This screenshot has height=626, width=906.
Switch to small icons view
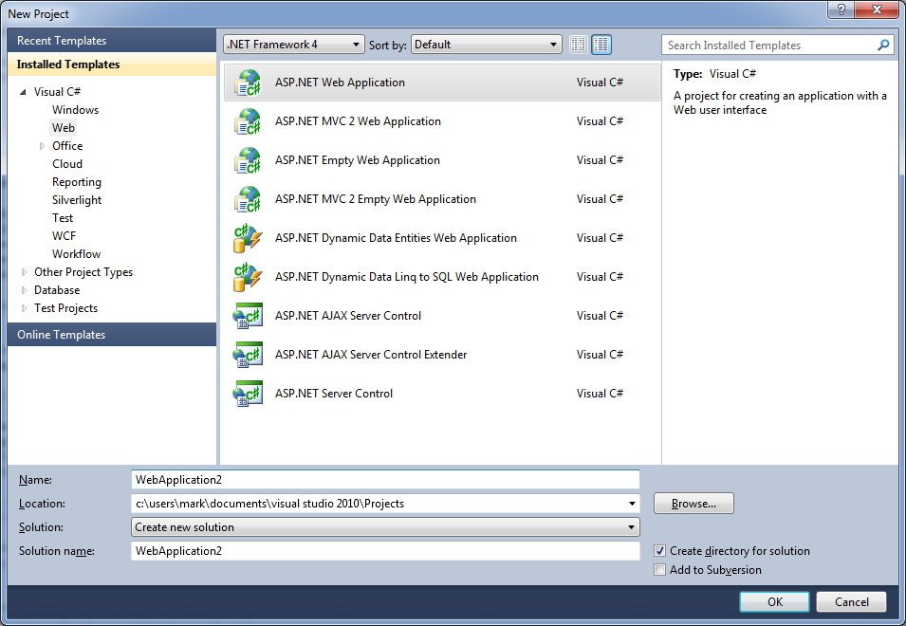pos(579,45)
